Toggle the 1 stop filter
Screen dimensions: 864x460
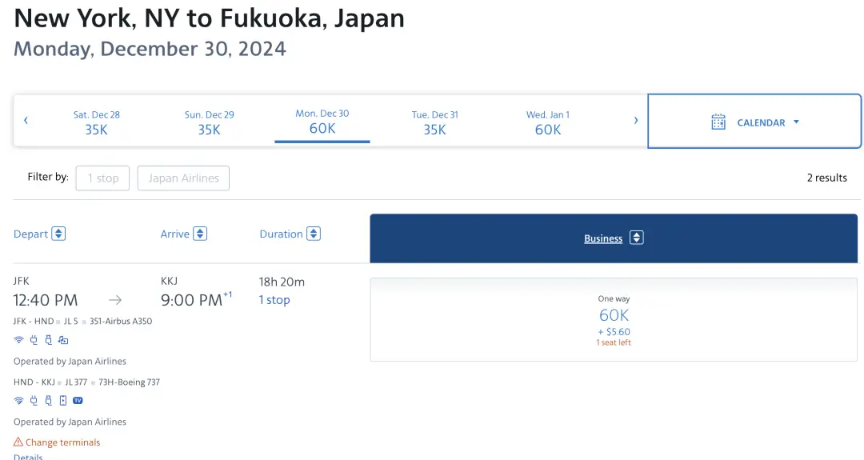coord(102,178)
